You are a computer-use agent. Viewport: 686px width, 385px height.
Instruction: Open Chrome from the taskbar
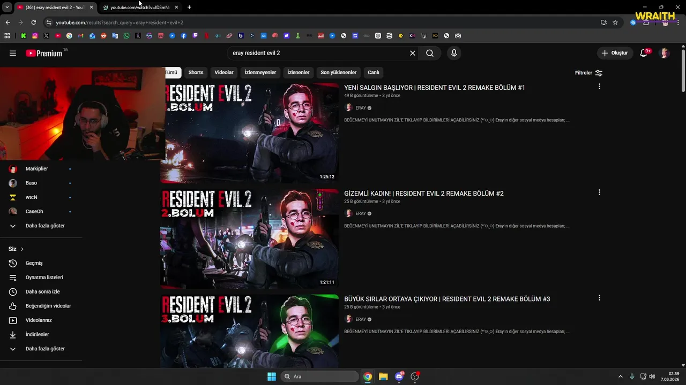point(368,376)
